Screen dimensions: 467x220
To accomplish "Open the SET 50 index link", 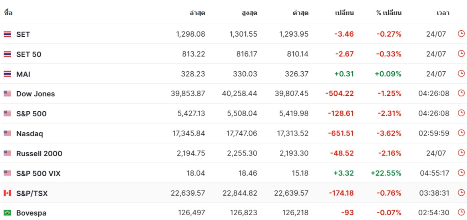I will click(x=29, y=55).
